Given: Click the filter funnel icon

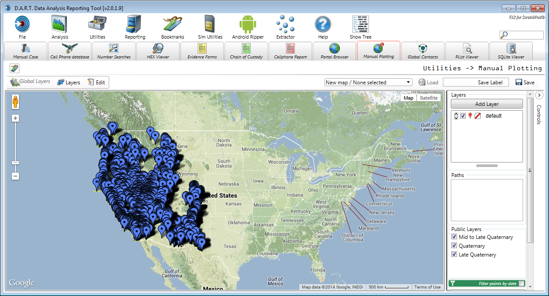Looking at the screenshot, I should coord(453,284).
